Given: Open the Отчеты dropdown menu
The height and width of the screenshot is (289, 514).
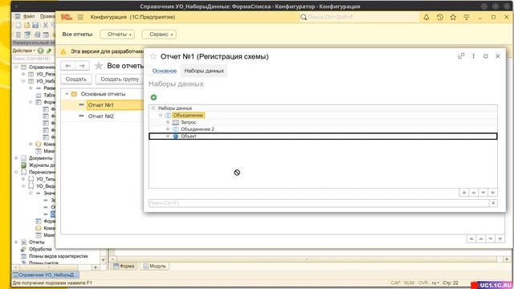Looking at the screenshot, I should coord(117,34).
